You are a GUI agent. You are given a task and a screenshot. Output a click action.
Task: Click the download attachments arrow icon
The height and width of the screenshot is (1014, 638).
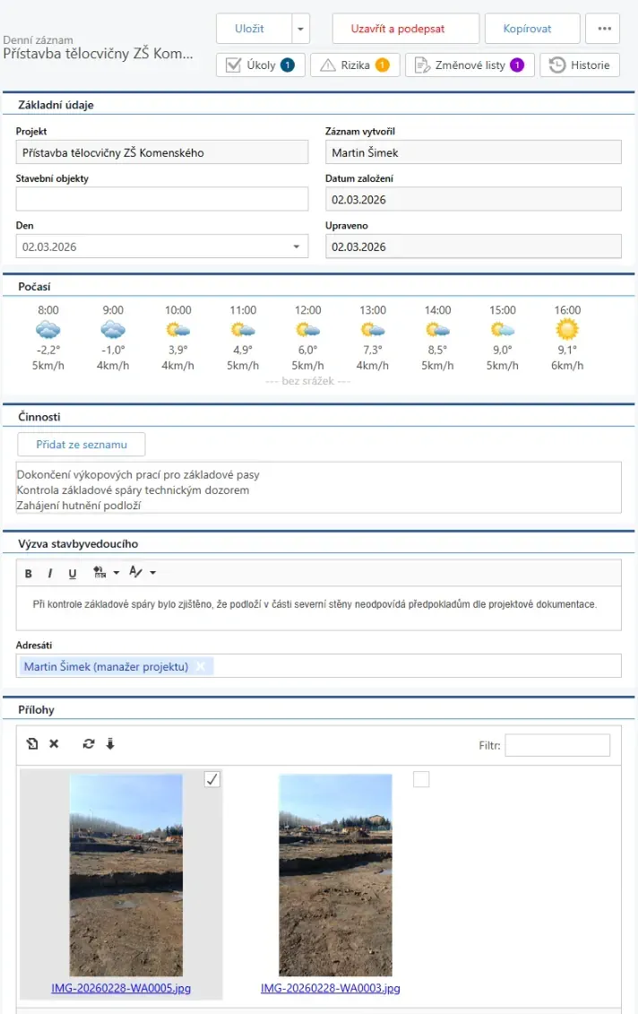tap(110, 744)
